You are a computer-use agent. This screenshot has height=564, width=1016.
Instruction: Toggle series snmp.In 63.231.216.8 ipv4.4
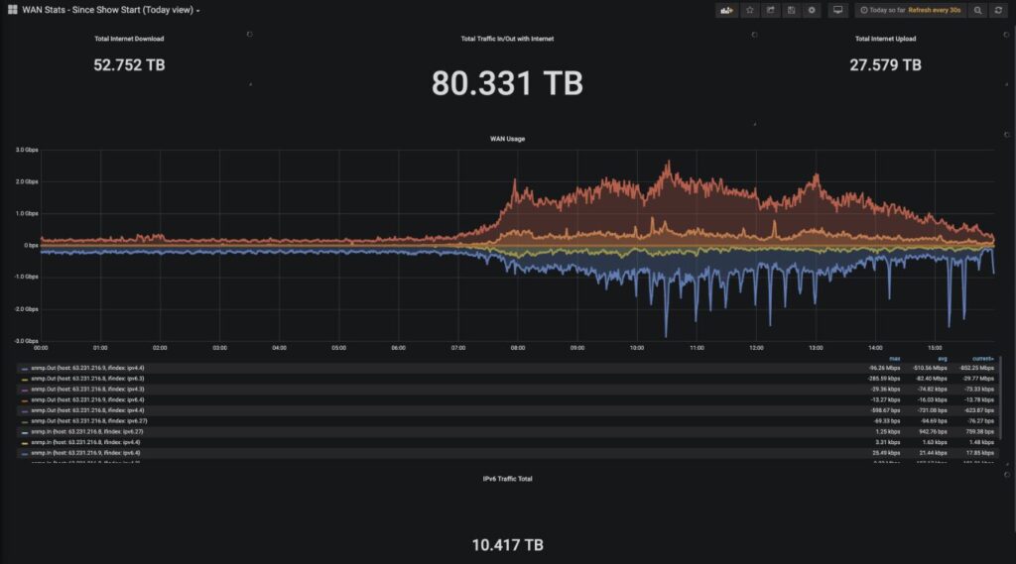point(85,442)
